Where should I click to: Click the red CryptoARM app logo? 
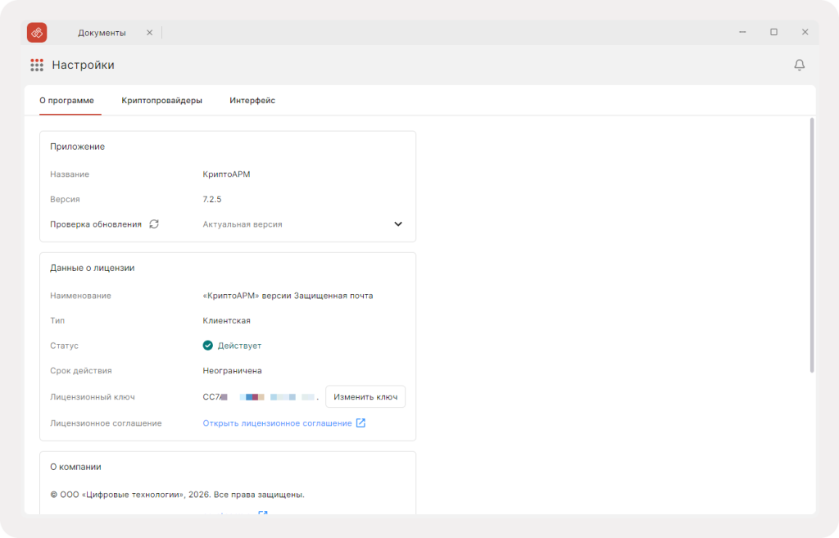click(37, 33)
